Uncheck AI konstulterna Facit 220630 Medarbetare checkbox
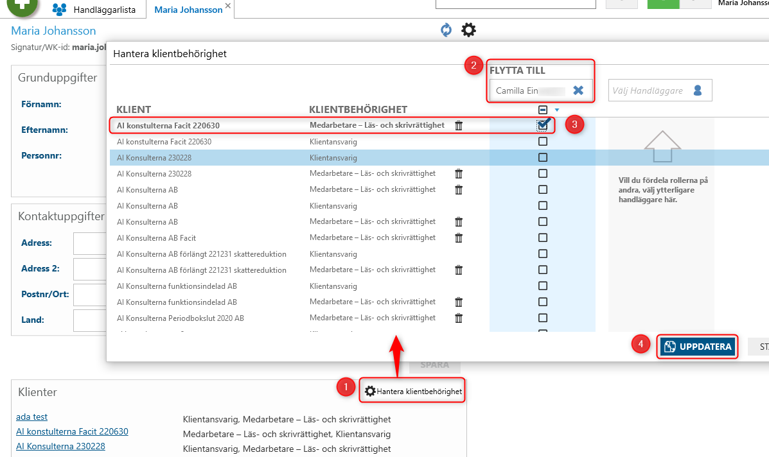 click(542, 125)
